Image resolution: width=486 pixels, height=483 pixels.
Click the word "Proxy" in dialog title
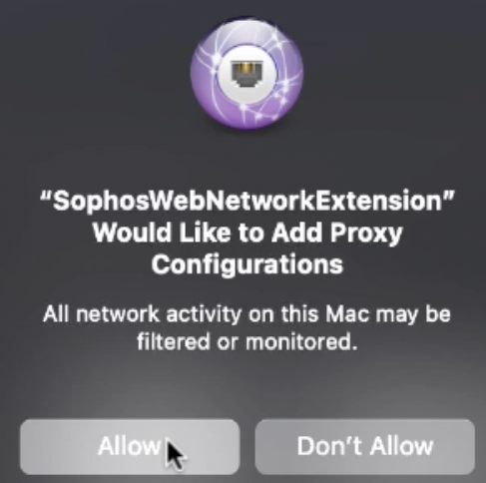pos(366,234)
